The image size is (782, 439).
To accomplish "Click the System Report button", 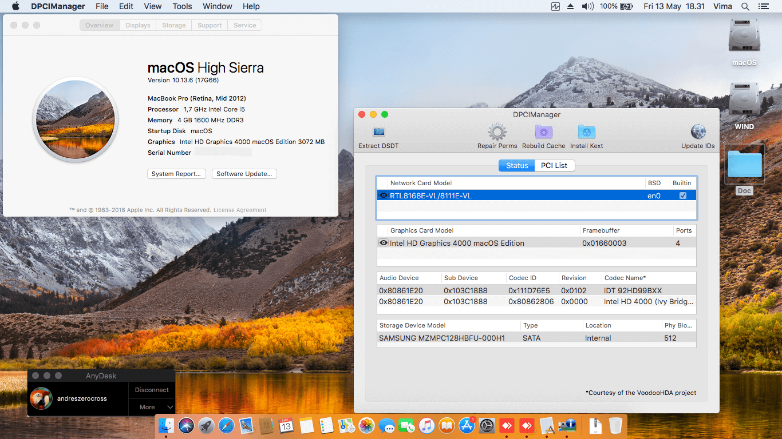I will (x=176, y=173).
